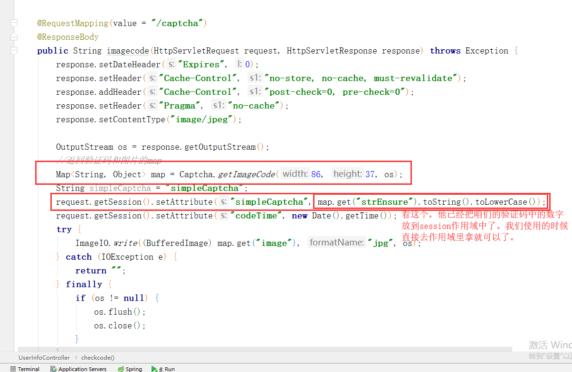
Task: Click the try keyword
Action: (64, 229)
